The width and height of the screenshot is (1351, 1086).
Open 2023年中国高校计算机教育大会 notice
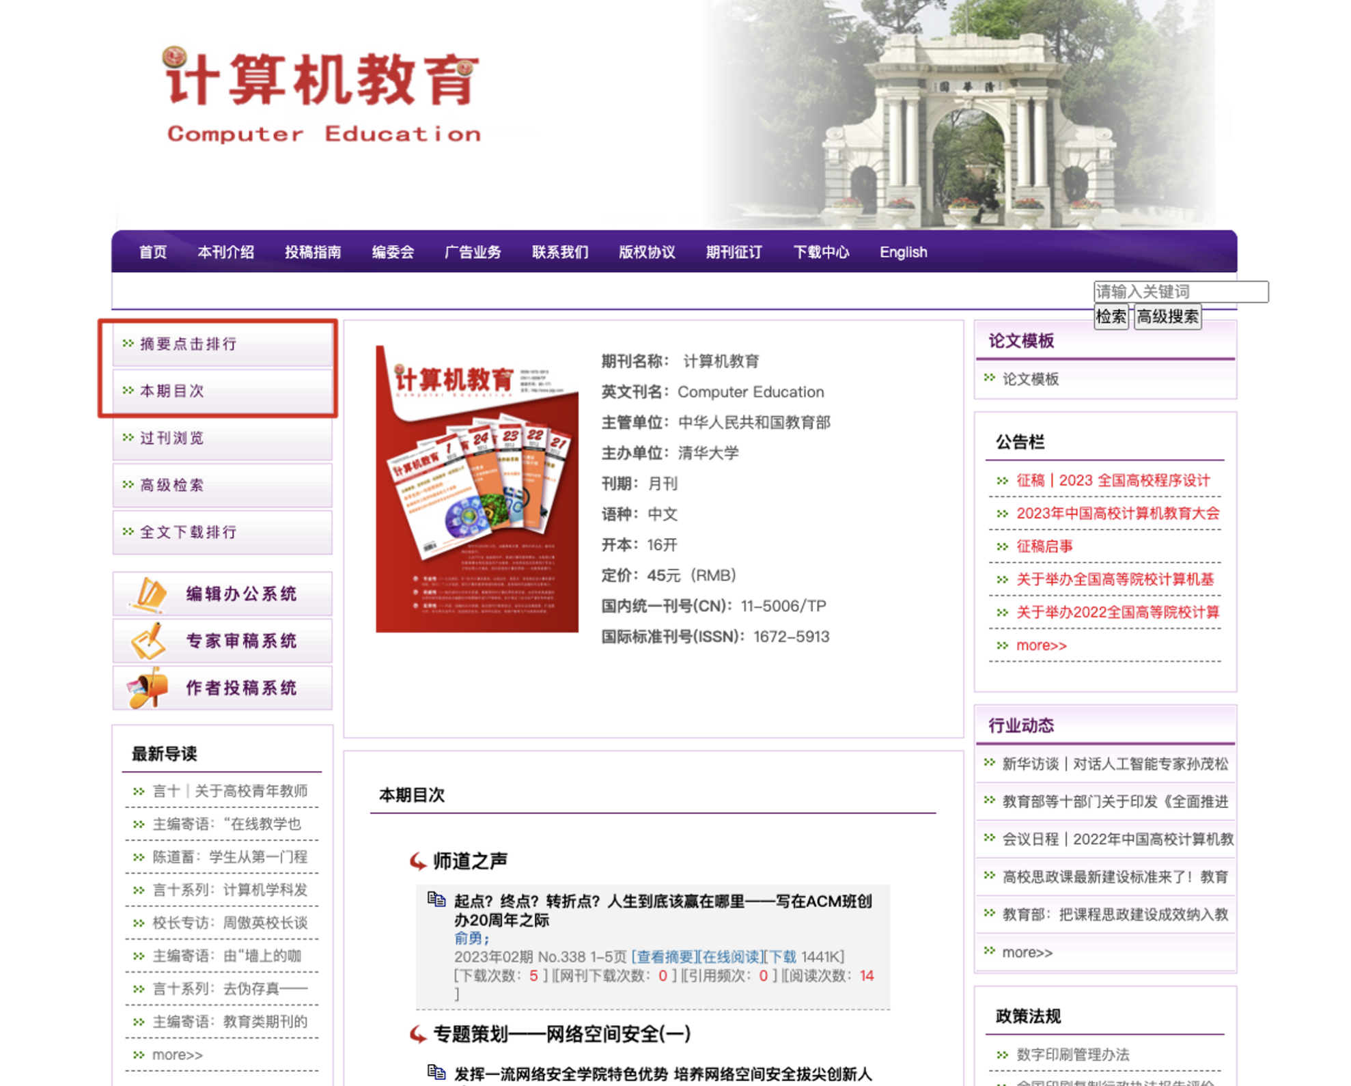pyautogui.click(x=1117, y=513)
